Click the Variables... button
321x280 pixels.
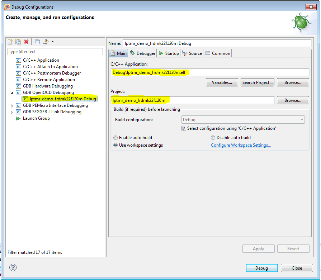[222, 82]
